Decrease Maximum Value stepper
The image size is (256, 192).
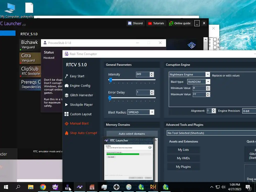click(208, 95)
